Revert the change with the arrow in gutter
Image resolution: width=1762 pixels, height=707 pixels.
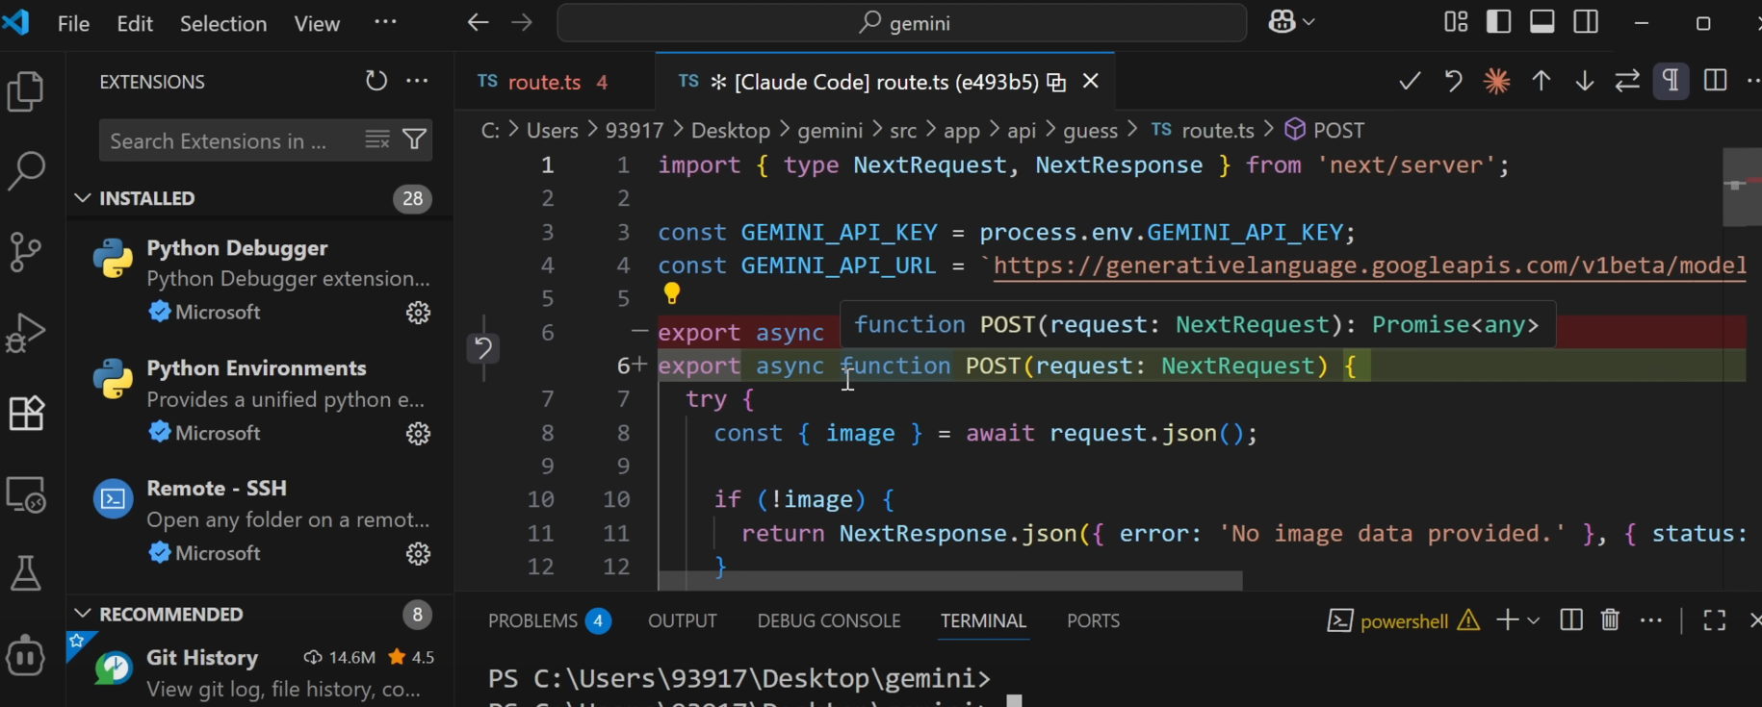coord(483,347)
